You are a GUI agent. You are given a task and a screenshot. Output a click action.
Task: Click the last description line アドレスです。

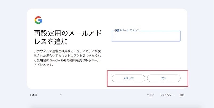tap(44, 65)
